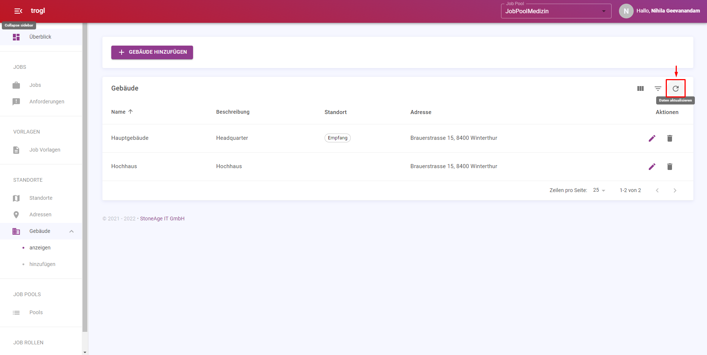Viewport: 707px width, 355px height.
Task: Sort by Name using the arrow icon
Action: point(130,111)
